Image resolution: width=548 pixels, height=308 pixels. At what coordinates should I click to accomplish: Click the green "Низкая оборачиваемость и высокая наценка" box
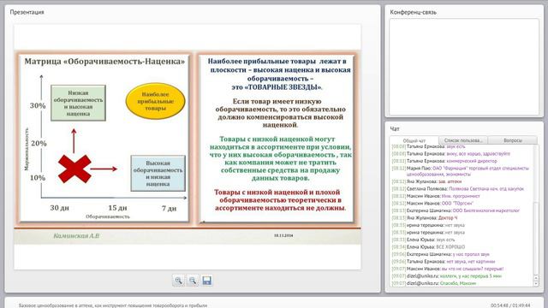click(78, 103)
